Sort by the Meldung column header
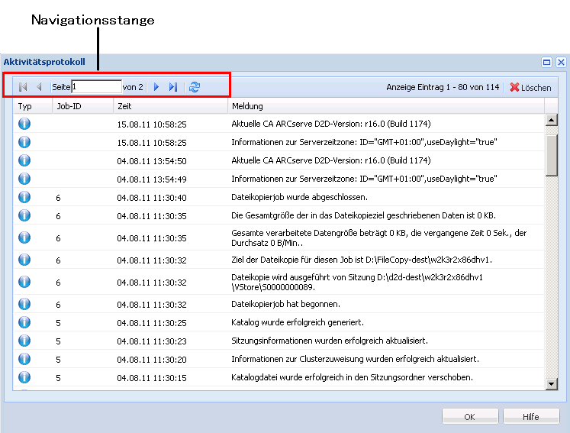The image size is (570, 433). pyautogui.click(x=386, y=106)
